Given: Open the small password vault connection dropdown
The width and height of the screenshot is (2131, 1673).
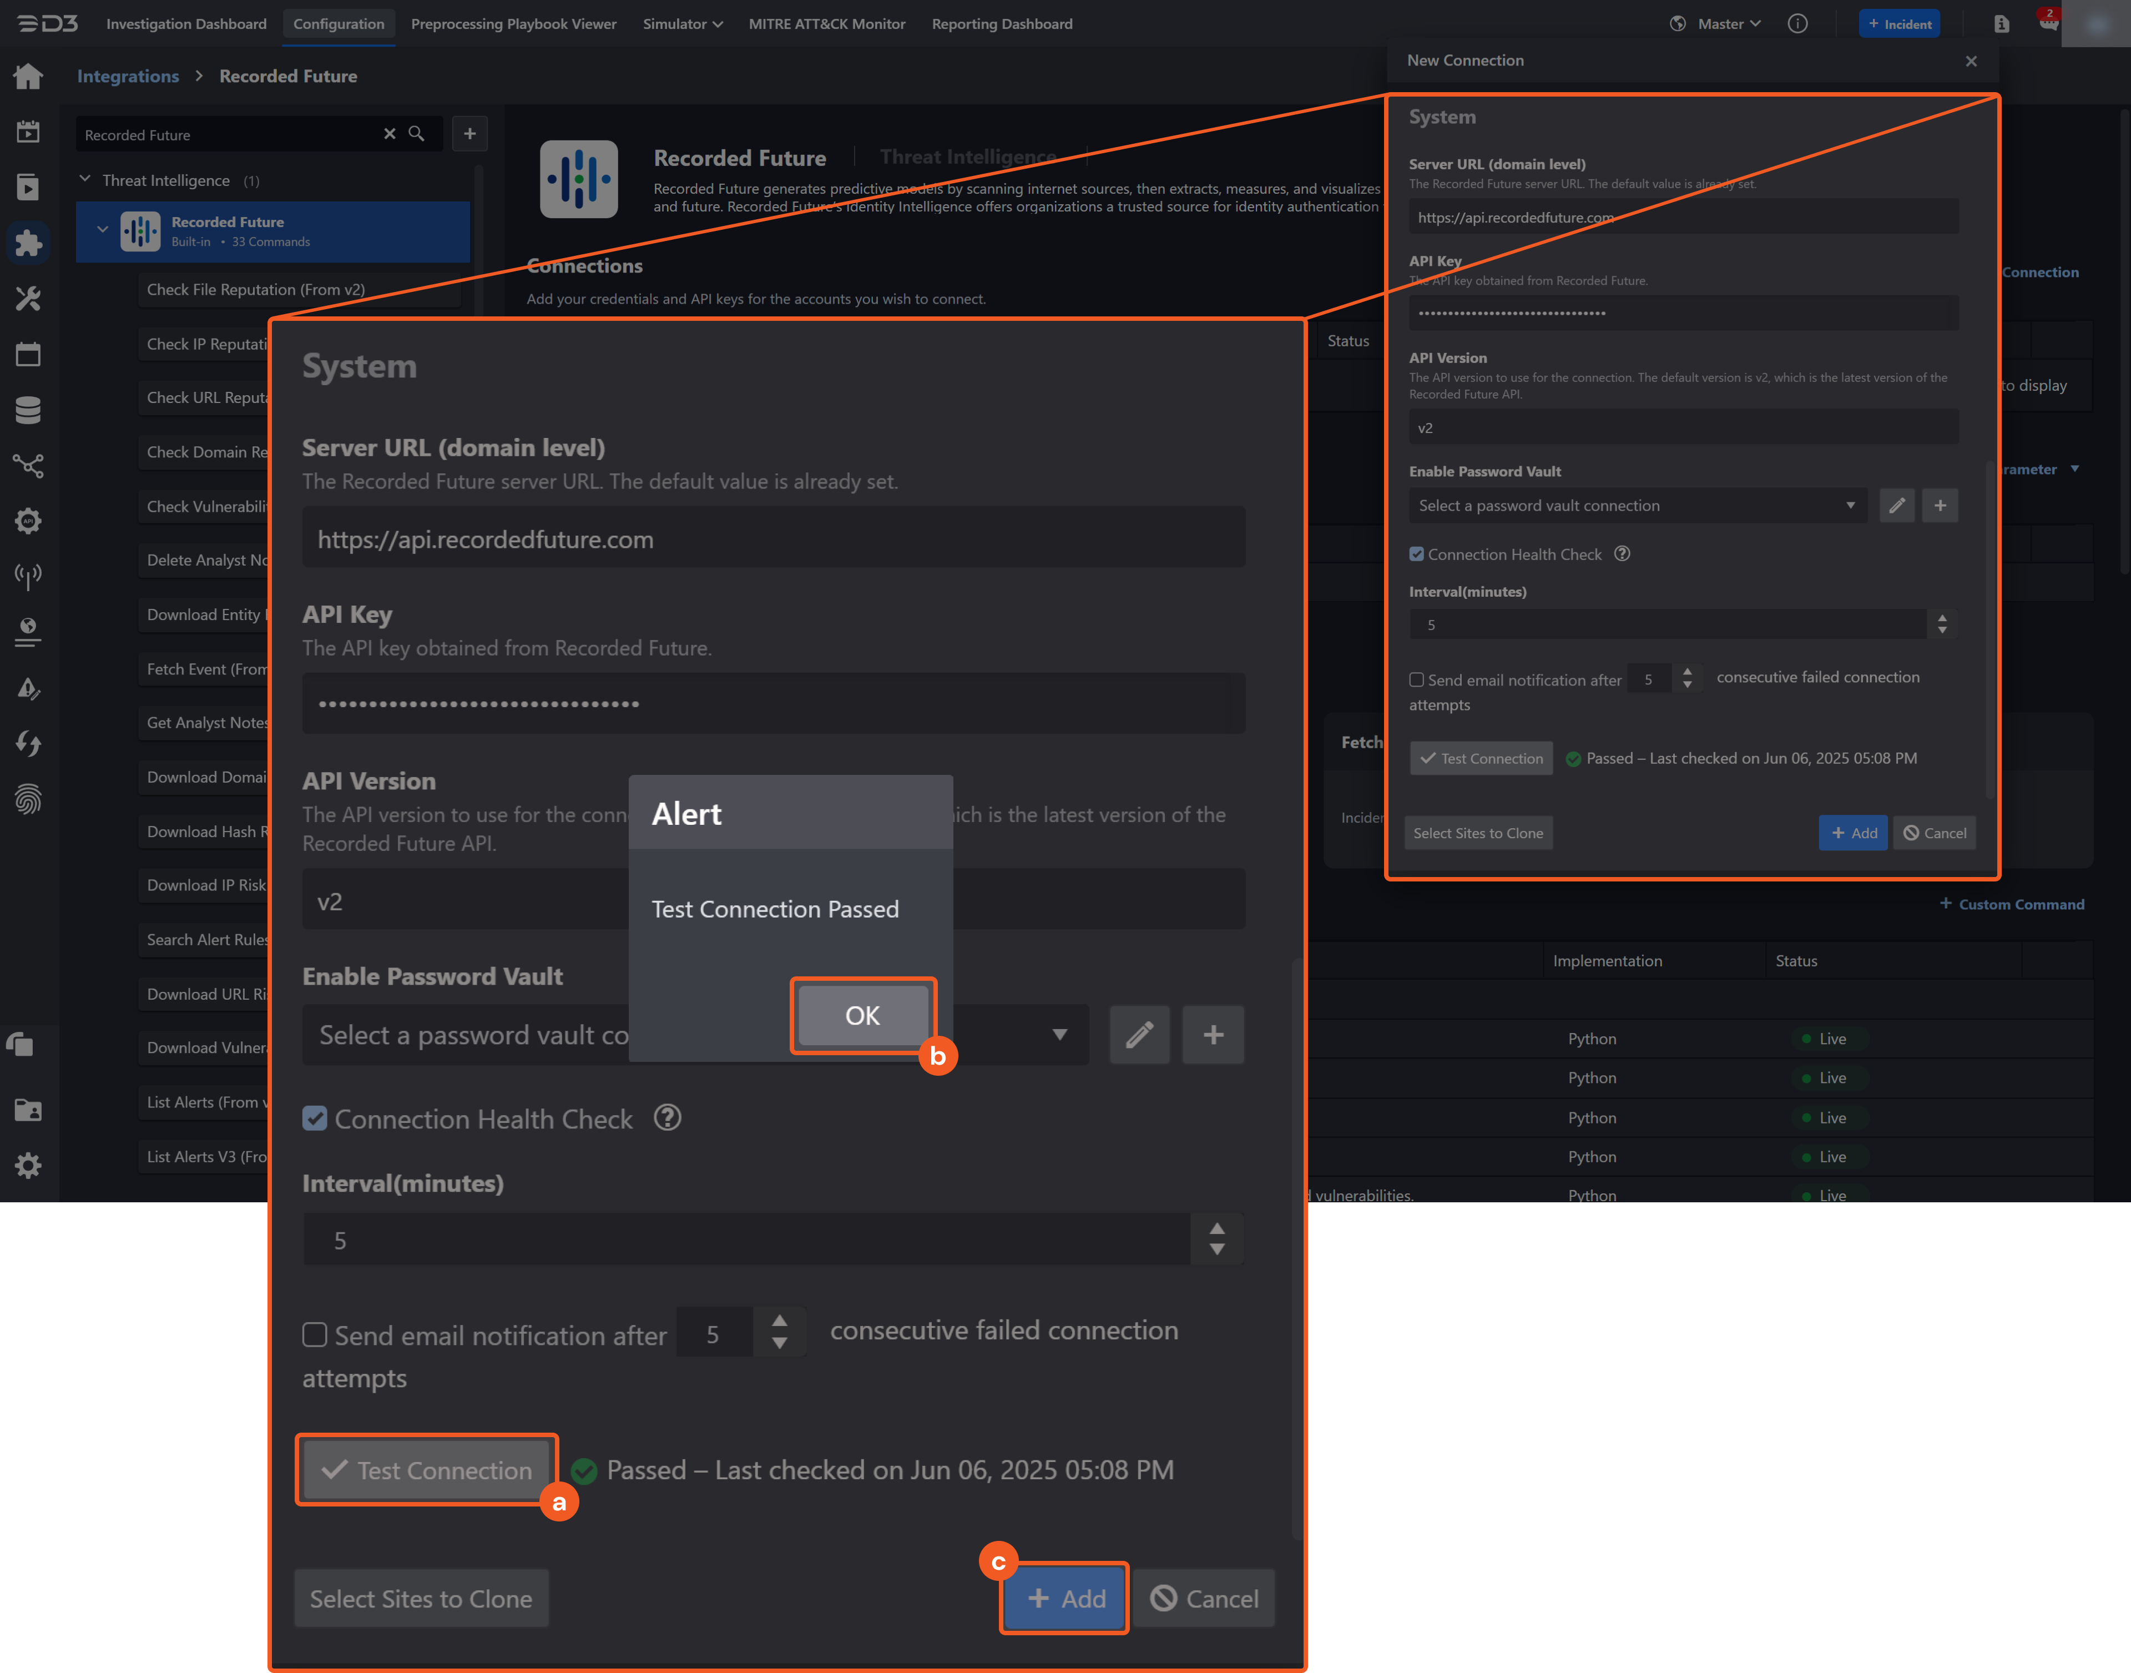Looking at the screenshot, I should (x=1637, y=506).
